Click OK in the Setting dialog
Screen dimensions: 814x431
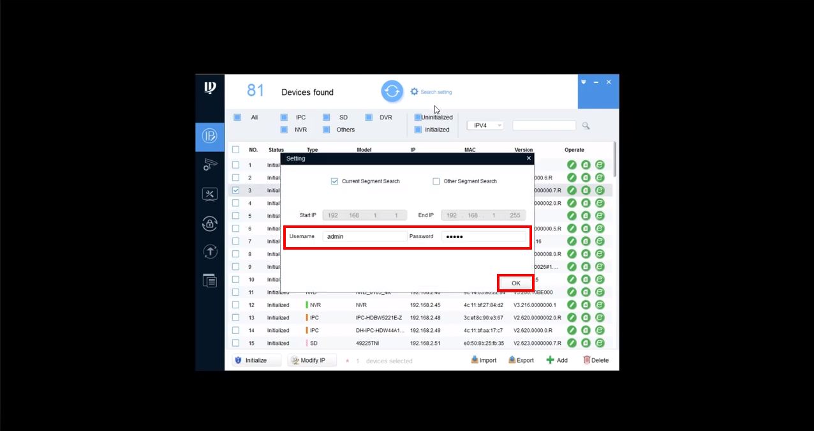515,283
